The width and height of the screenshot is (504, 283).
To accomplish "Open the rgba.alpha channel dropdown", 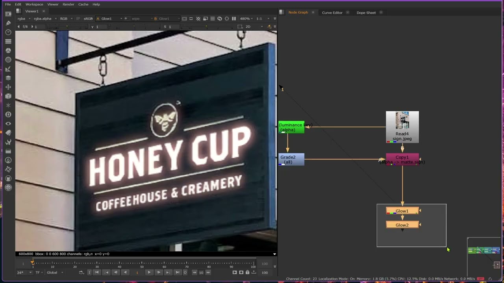I will (45, 18).
